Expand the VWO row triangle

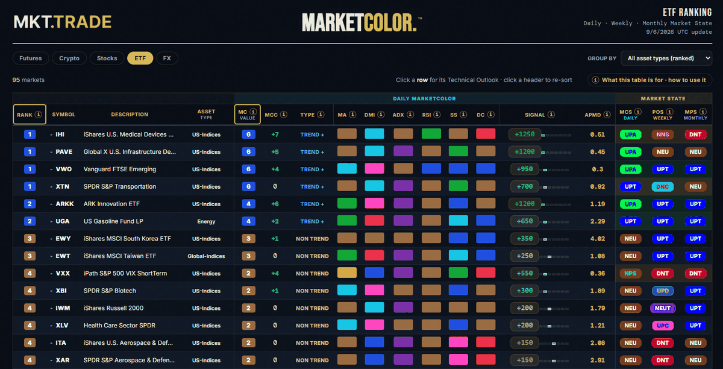(x=51, y=169)
